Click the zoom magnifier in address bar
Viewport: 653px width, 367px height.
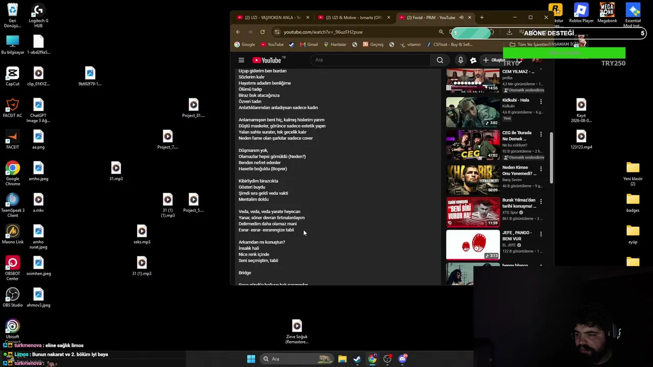(441, 32)
